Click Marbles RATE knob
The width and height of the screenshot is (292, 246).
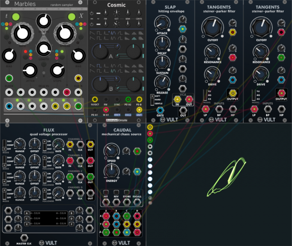click(x=22, y=34)
